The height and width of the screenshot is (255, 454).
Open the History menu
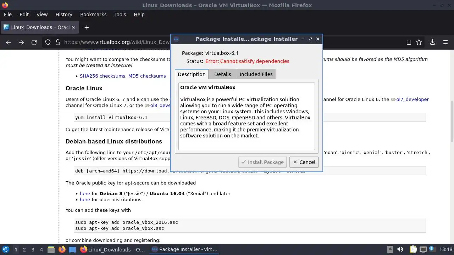tap(64, 15)
